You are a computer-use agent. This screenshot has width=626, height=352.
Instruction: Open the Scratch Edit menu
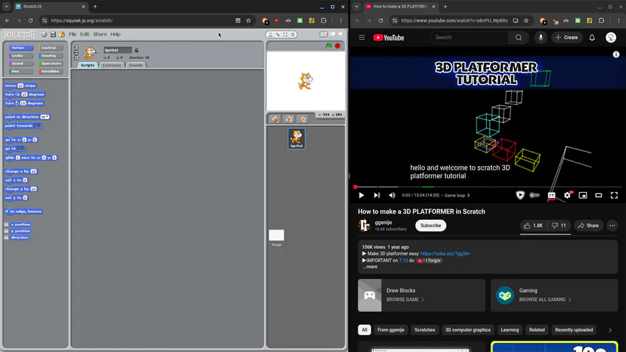tap(85, 34)
